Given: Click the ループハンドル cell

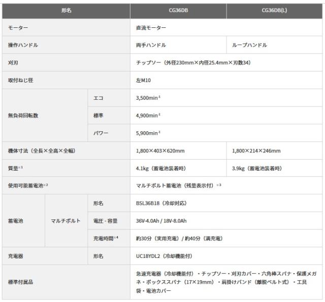Looking at the screenshot, I should [249, 45].
